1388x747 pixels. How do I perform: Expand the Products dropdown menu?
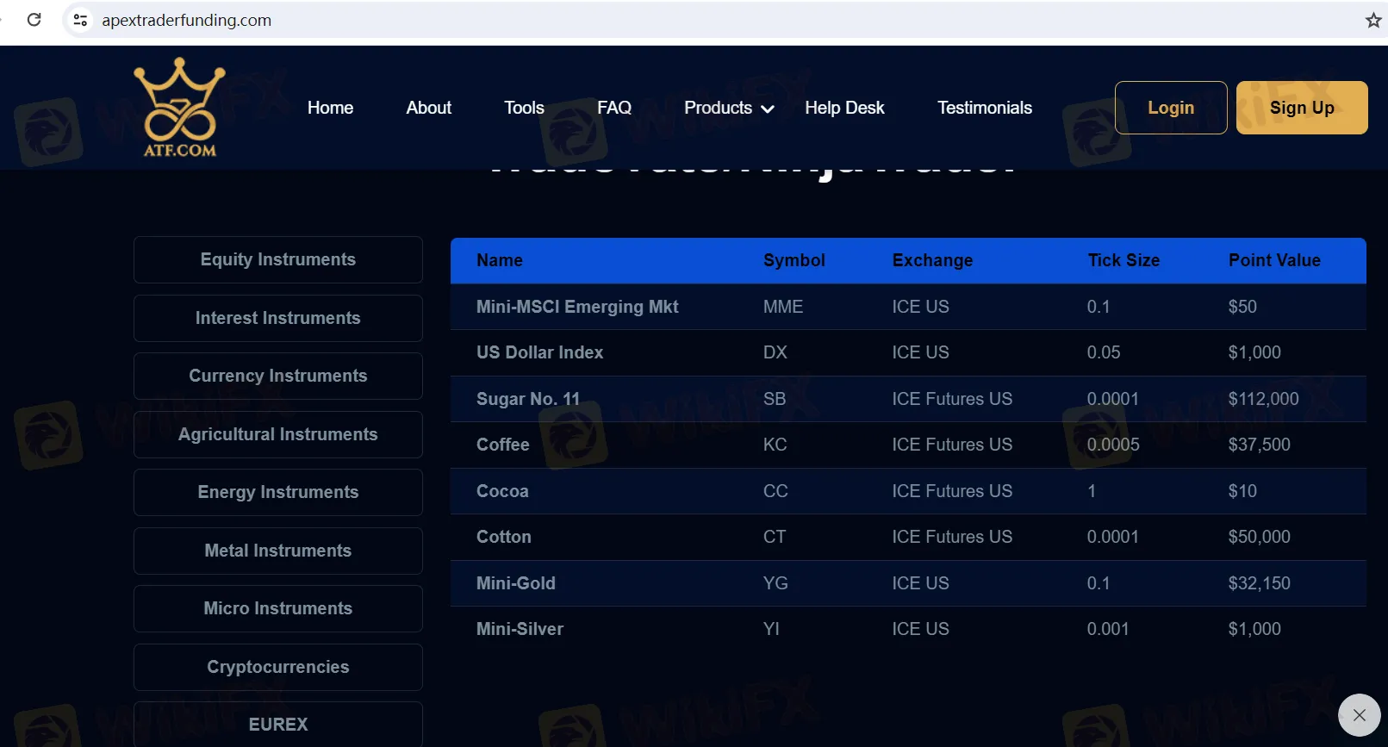728,108
